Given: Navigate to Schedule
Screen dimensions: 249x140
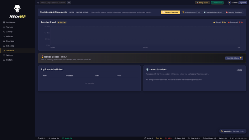Looking at the screenshot, I should (17, 46).
